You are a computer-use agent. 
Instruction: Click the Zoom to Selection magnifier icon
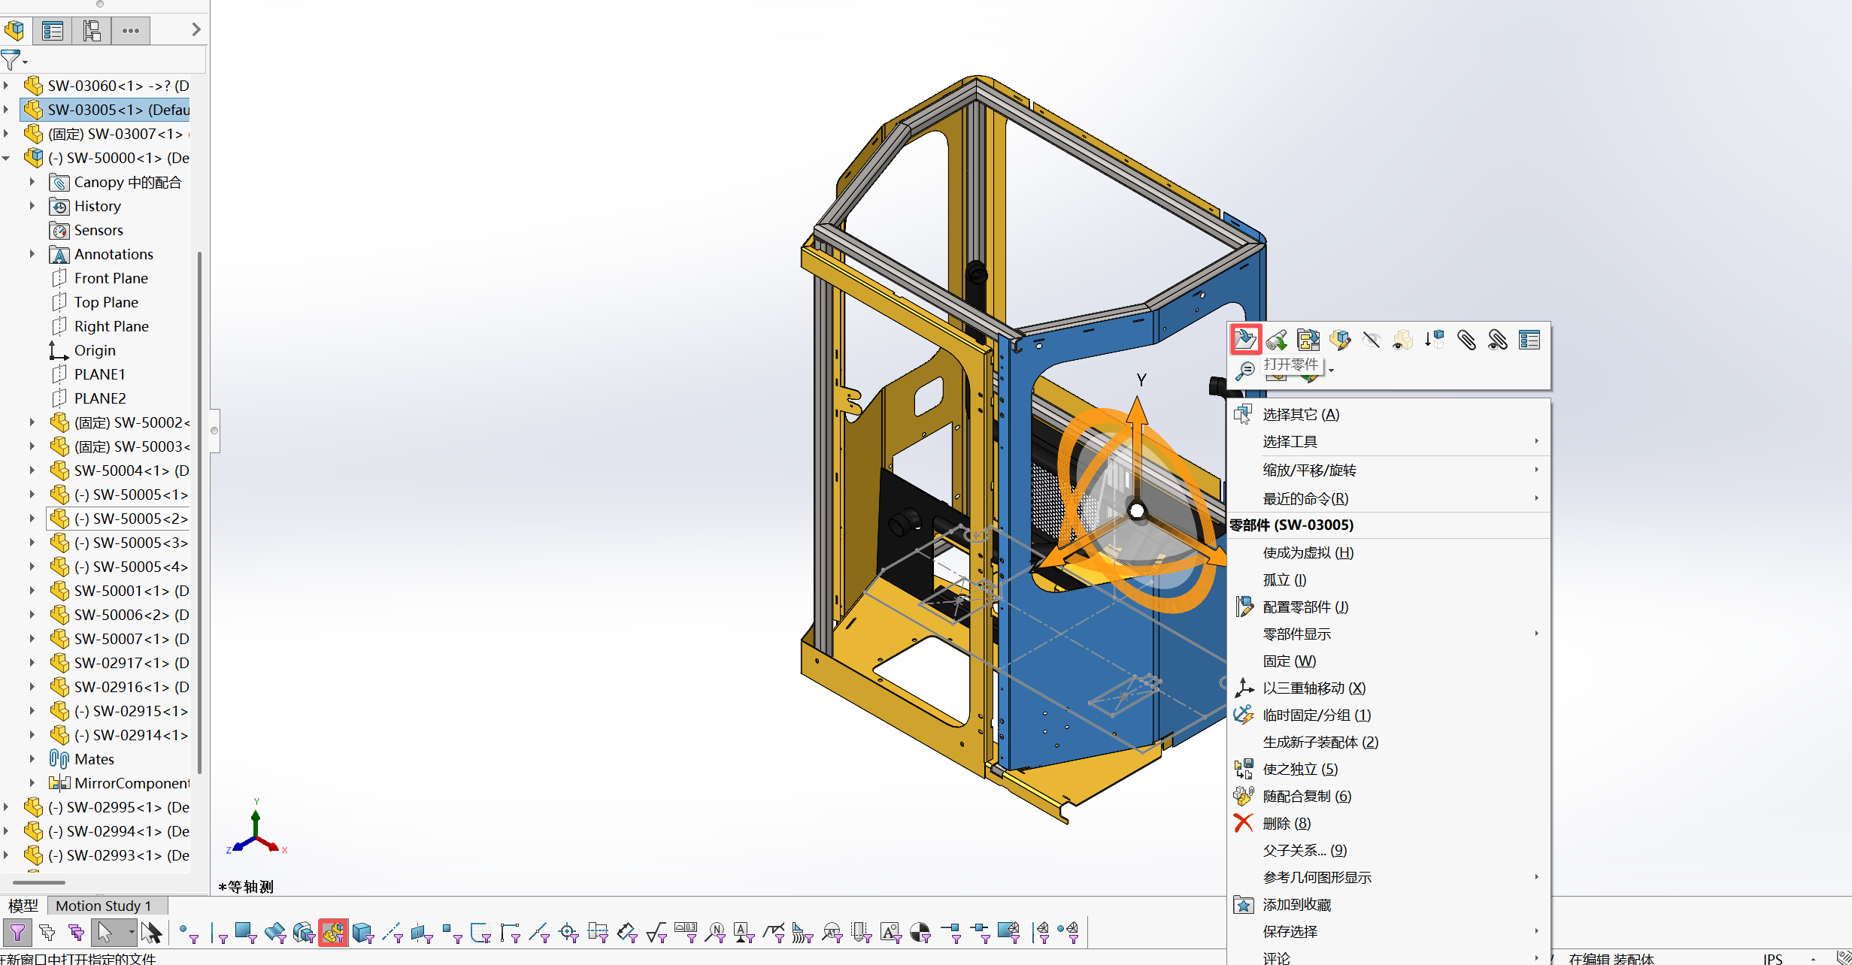1245,371
